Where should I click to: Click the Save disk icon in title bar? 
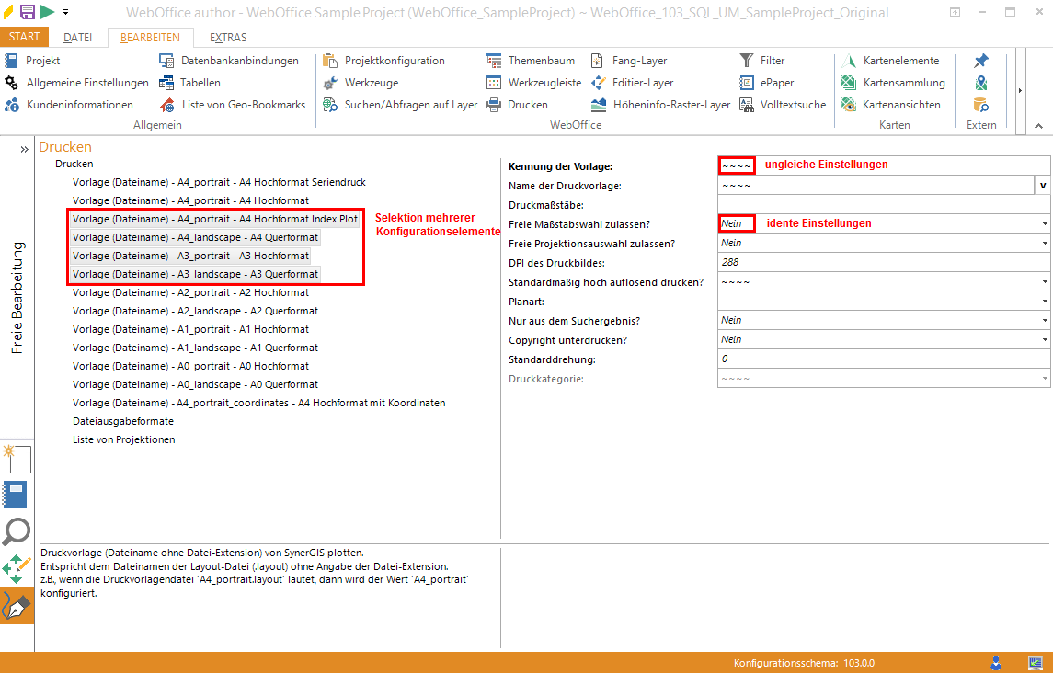[x=28, y=12]
